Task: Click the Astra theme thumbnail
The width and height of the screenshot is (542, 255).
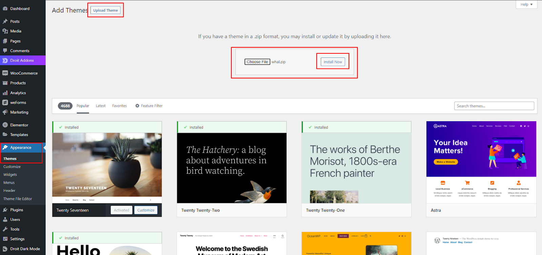Action: [x=481, y=162]
